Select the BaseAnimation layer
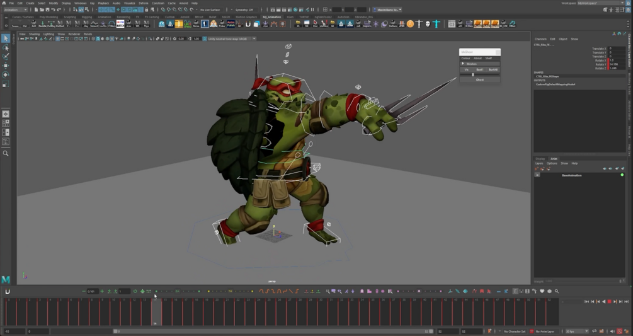Image resolution: width=633 pixels, height=336 pixels. [x=572, y=175]
